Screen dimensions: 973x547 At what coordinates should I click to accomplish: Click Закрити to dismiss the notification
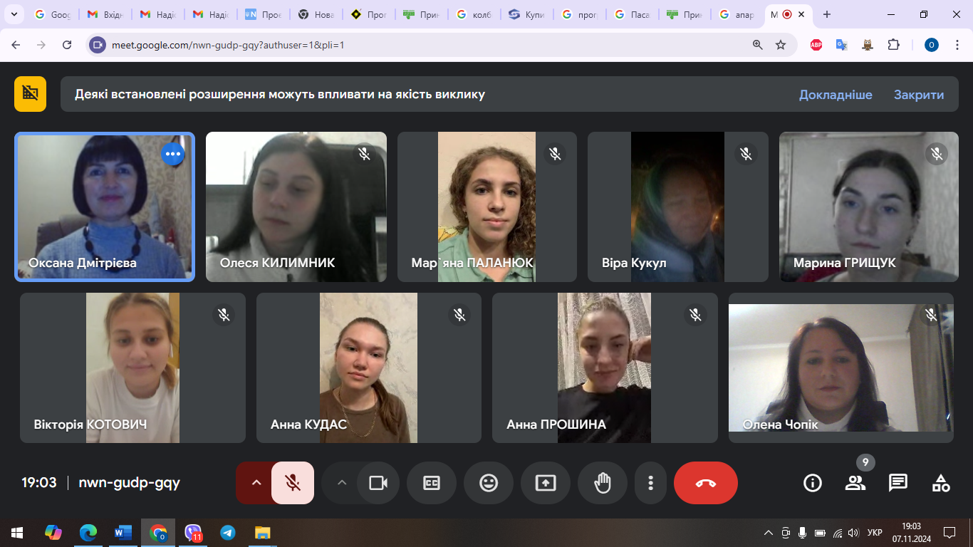point(918,95)
